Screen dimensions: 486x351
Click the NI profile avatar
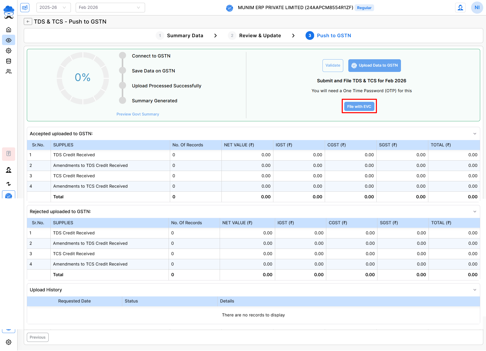477,8
